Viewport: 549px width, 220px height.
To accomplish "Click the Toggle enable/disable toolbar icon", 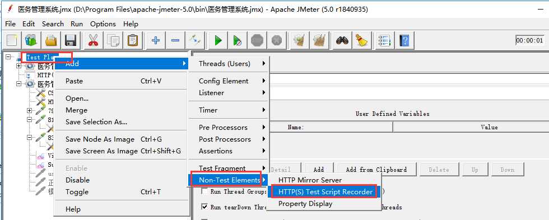I will point(195,40).
